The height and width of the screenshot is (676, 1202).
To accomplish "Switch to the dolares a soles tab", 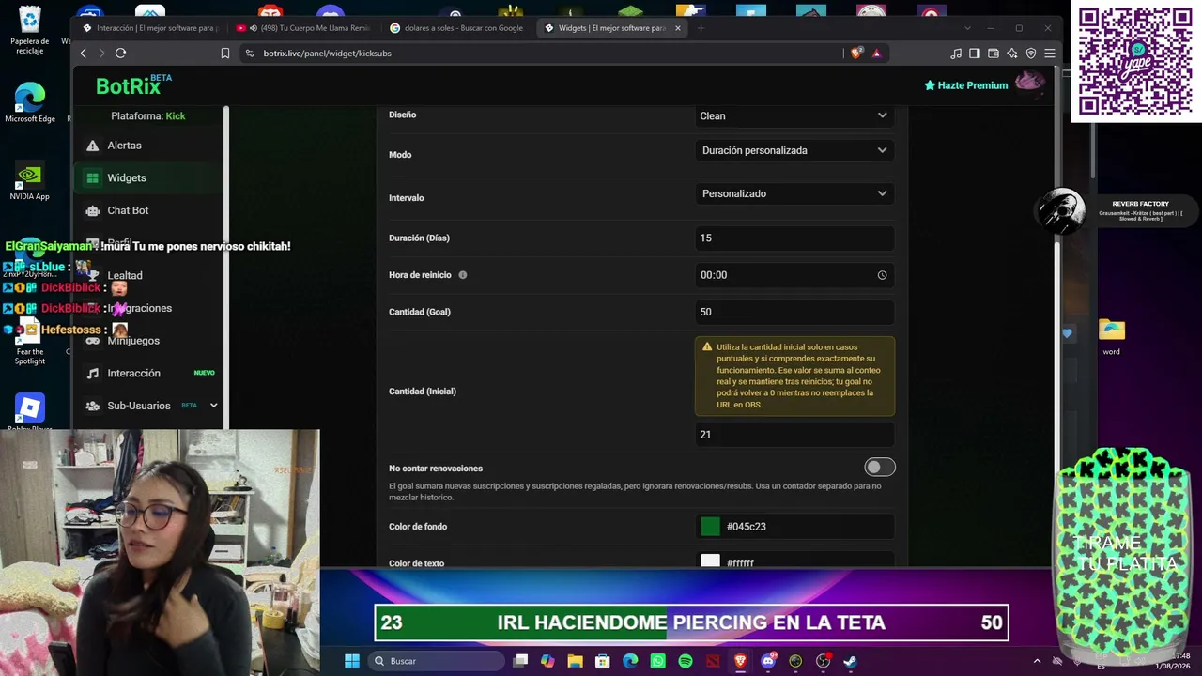I will (x=458, y=28).
